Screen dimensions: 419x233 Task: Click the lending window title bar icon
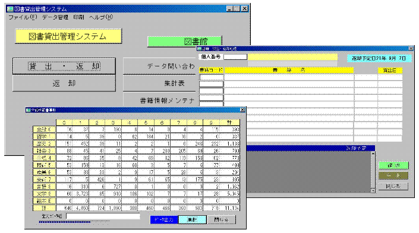pos(199,49)
